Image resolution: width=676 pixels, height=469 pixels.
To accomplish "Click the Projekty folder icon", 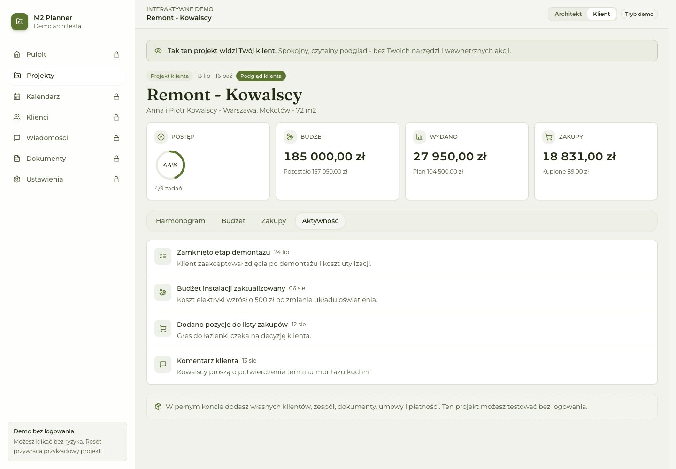I will click(17, 76).
